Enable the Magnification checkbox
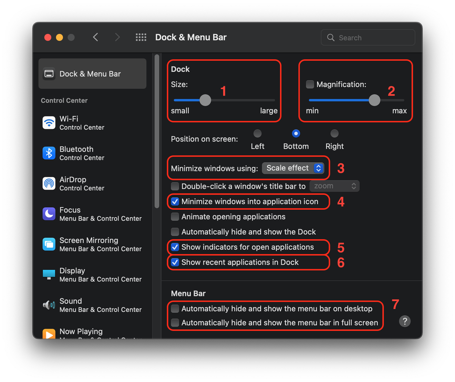The width and height of the screenshot is (455, 382). pyautogui.click(x=310, y=85)
